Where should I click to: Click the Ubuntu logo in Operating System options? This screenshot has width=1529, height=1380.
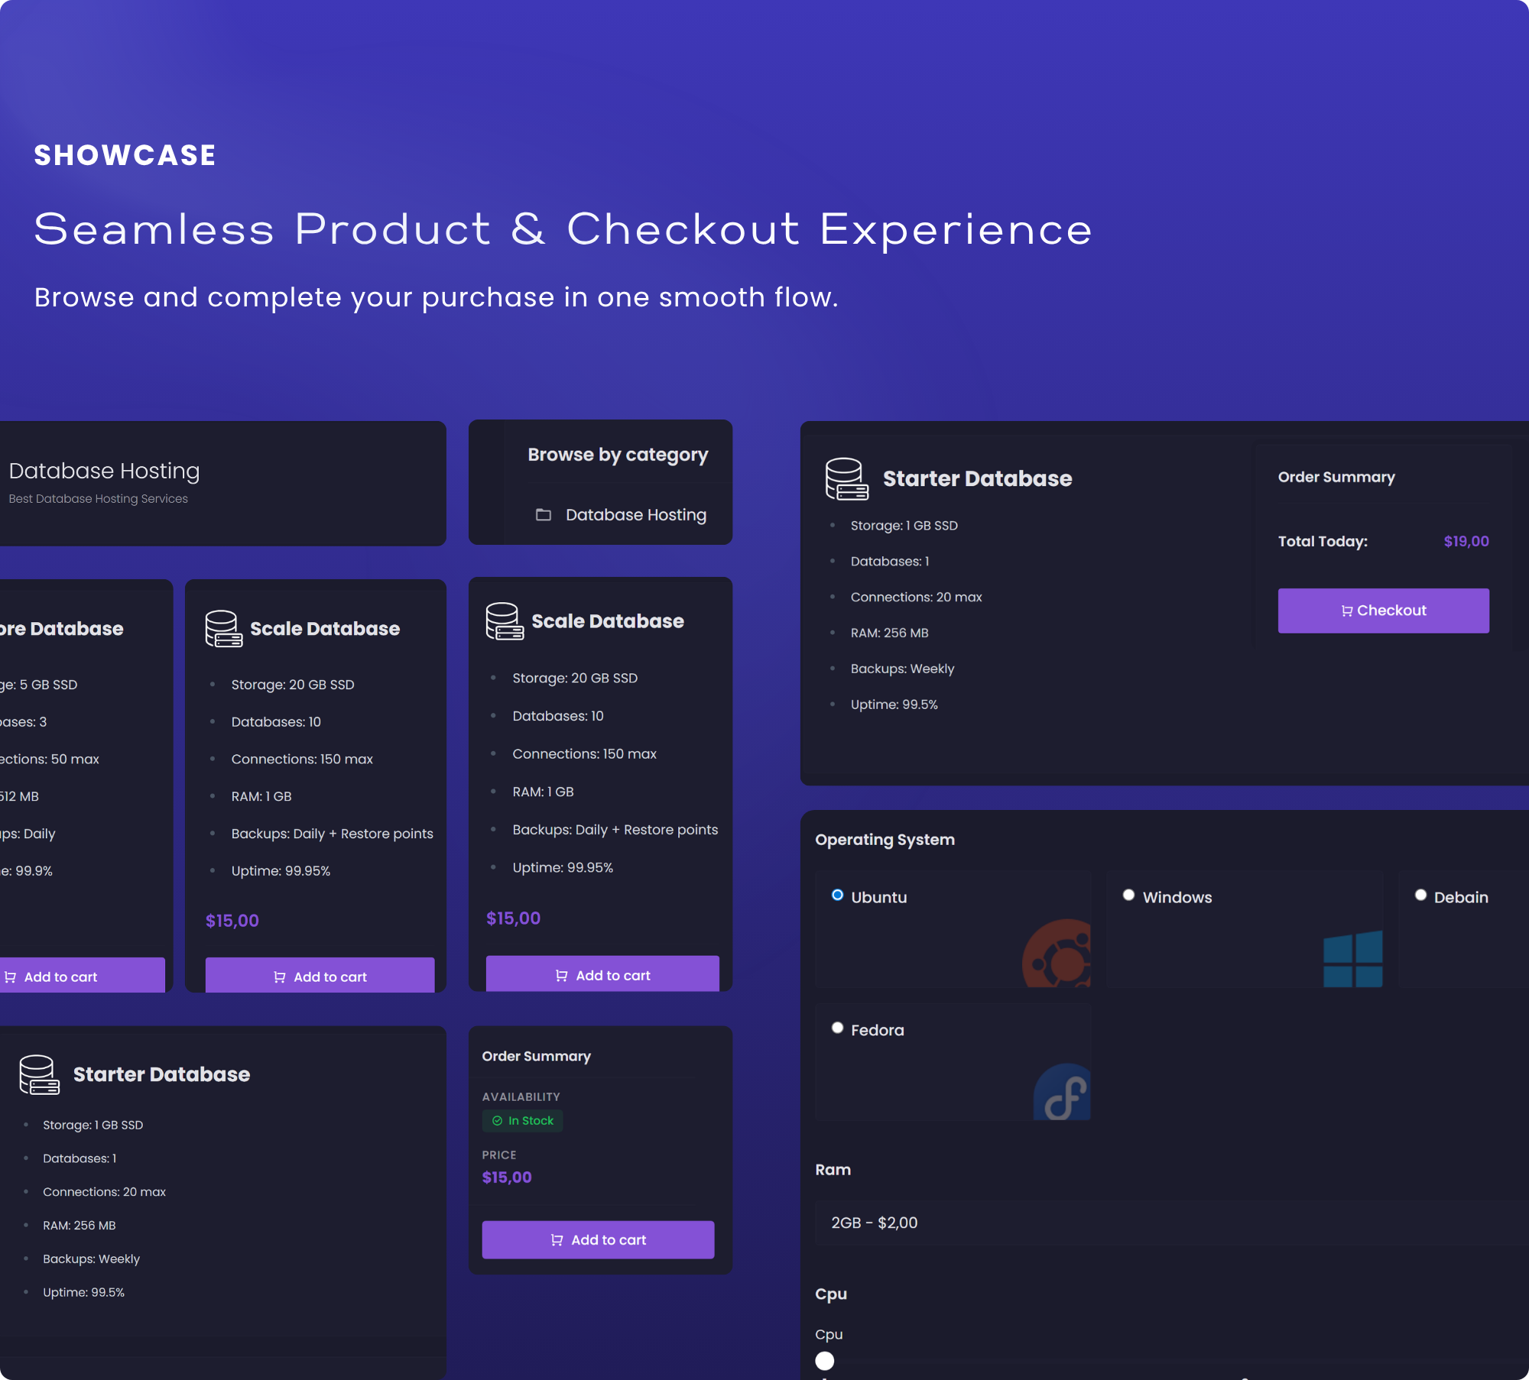(1057, 955)
